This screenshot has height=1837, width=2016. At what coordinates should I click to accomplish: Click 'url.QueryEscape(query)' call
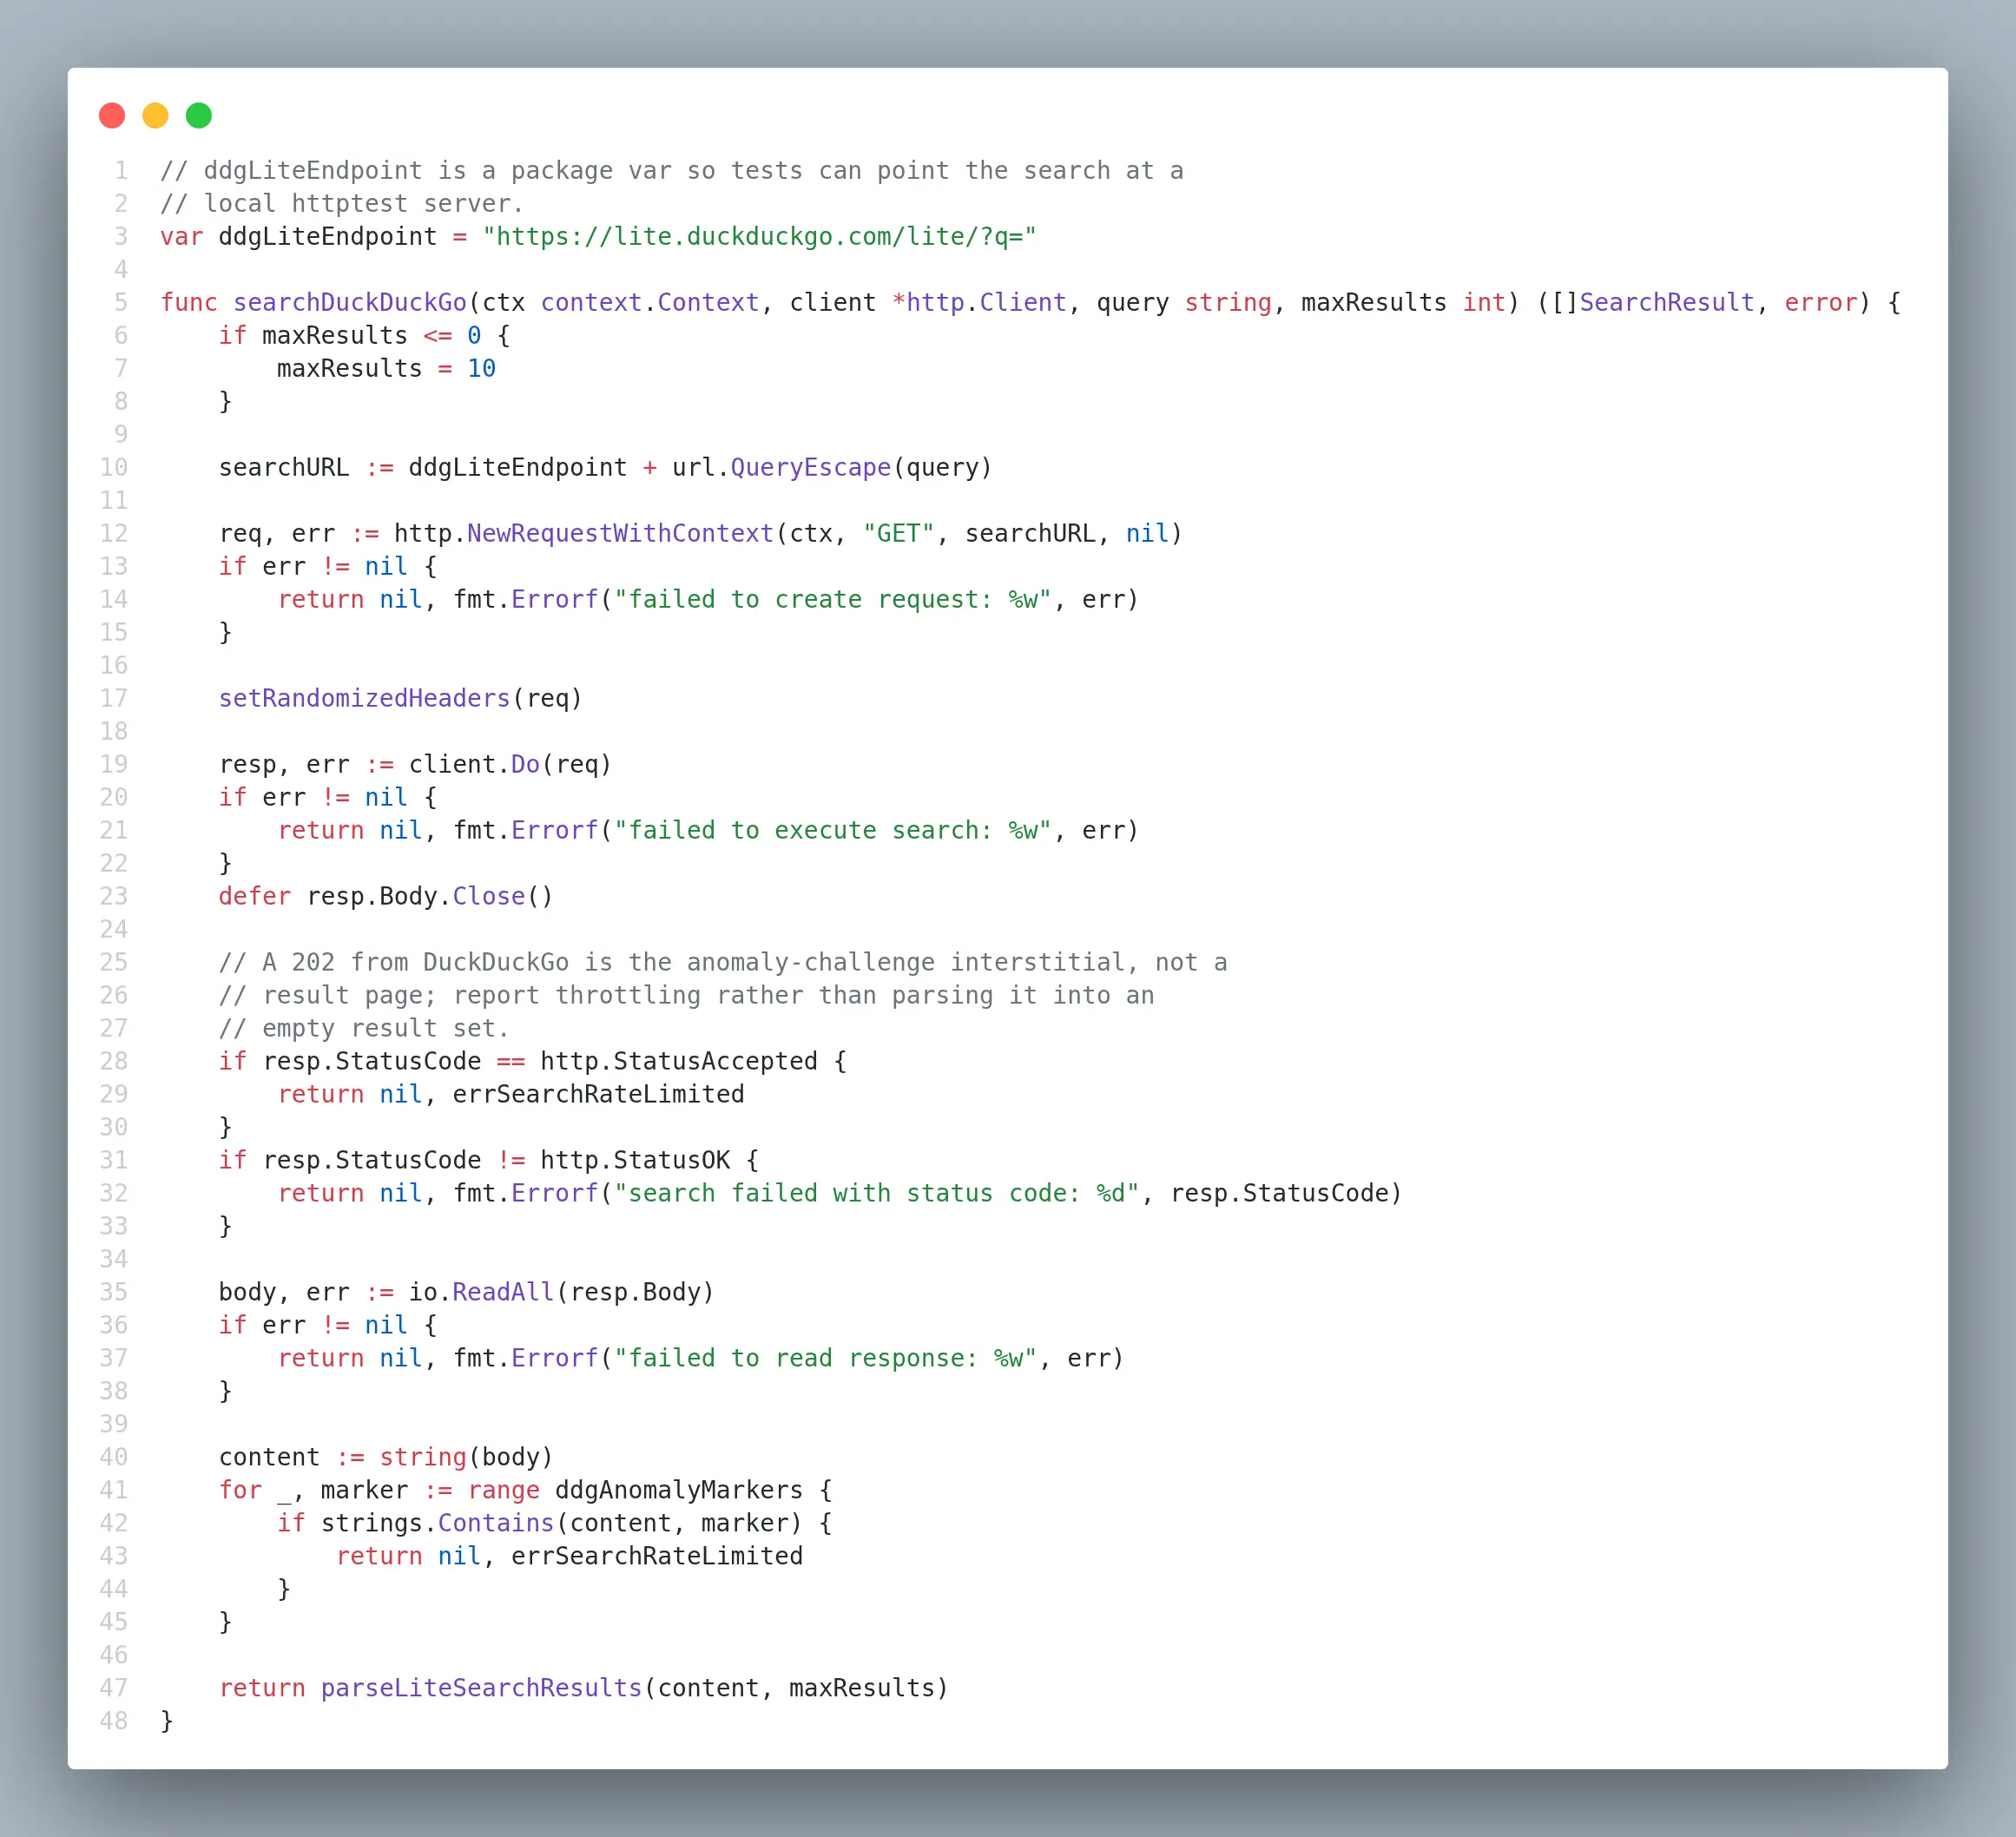832,468
